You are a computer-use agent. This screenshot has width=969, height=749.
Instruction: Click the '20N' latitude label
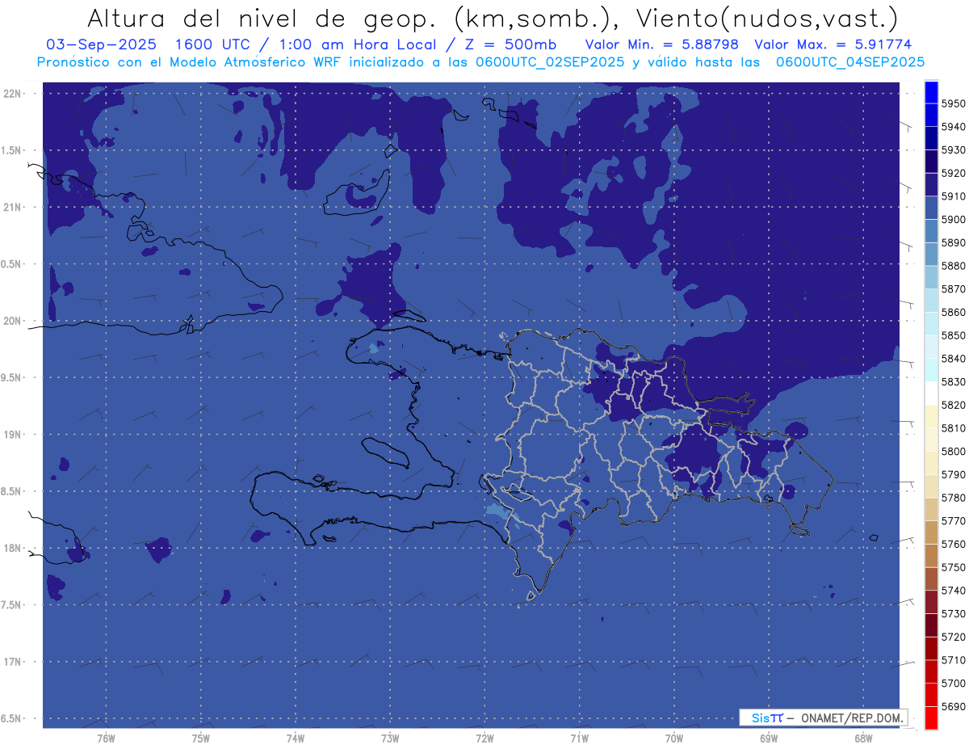(x=13, y=321)
